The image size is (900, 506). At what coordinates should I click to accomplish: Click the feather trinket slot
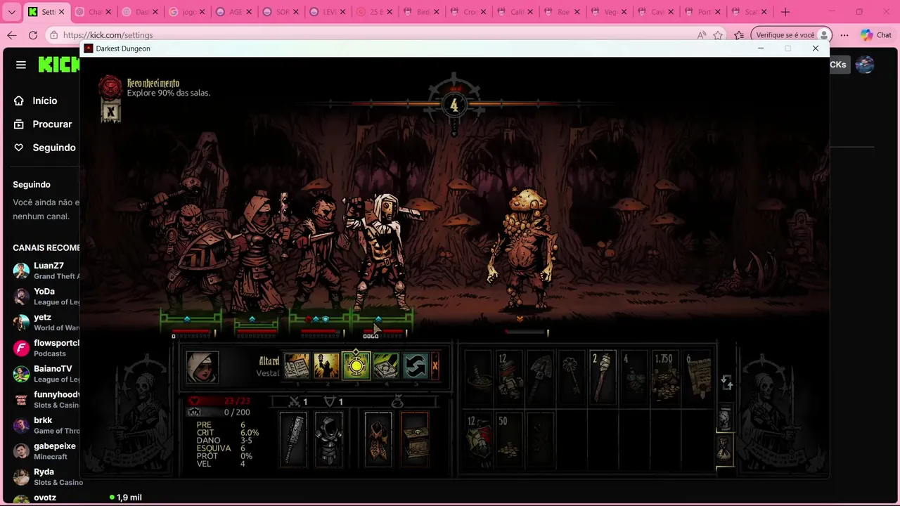point(378,439)
